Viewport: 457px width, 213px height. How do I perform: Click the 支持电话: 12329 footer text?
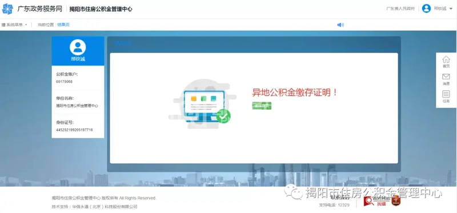point(334,205)
